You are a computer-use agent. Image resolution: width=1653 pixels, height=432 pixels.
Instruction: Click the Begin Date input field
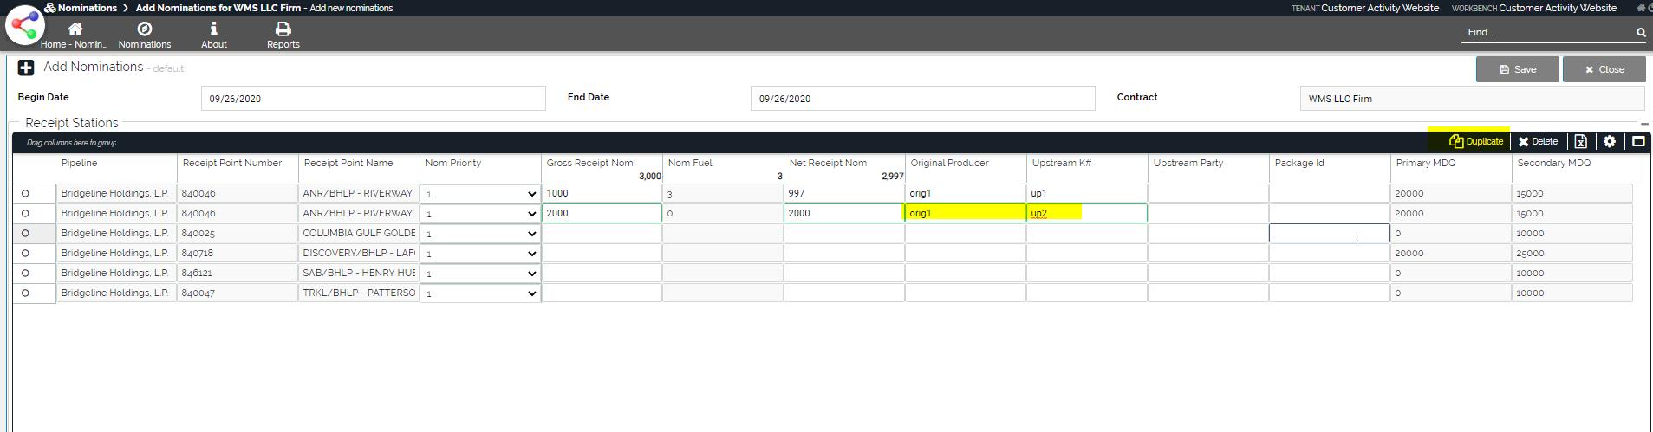coord(373,99)
